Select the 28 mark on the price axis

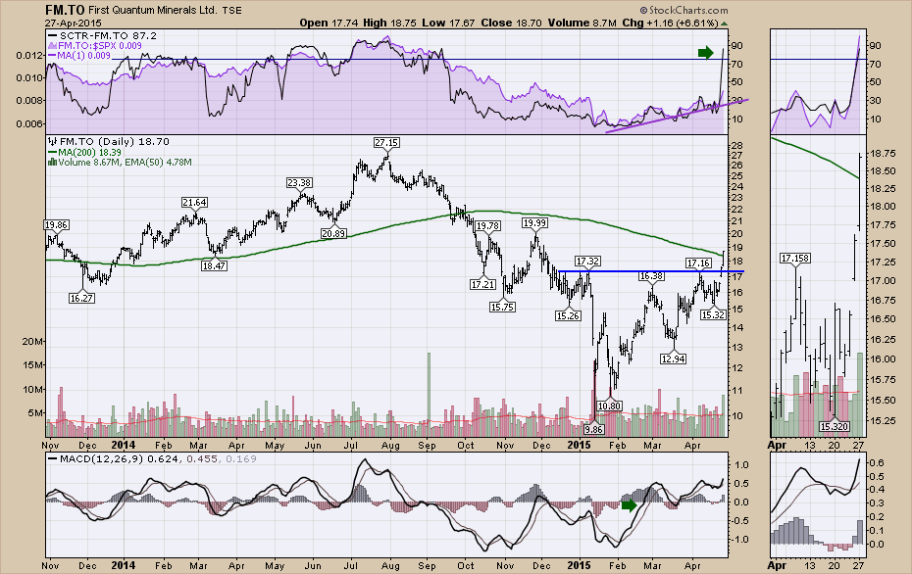737,145
